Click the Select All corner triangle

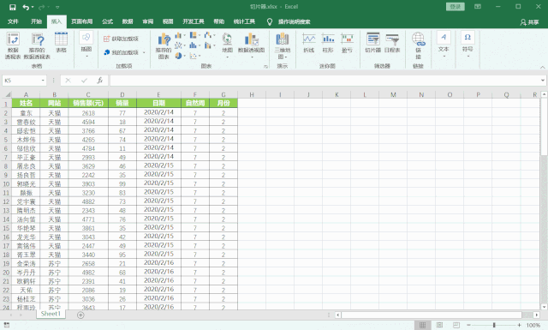(8, 94)
